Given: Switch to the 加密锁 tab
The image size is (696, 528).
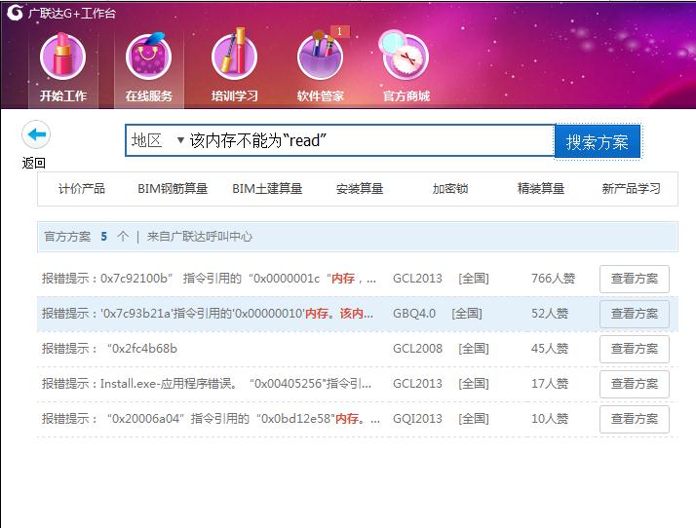Looking at the screenshot, I should (x=450, y=189).
